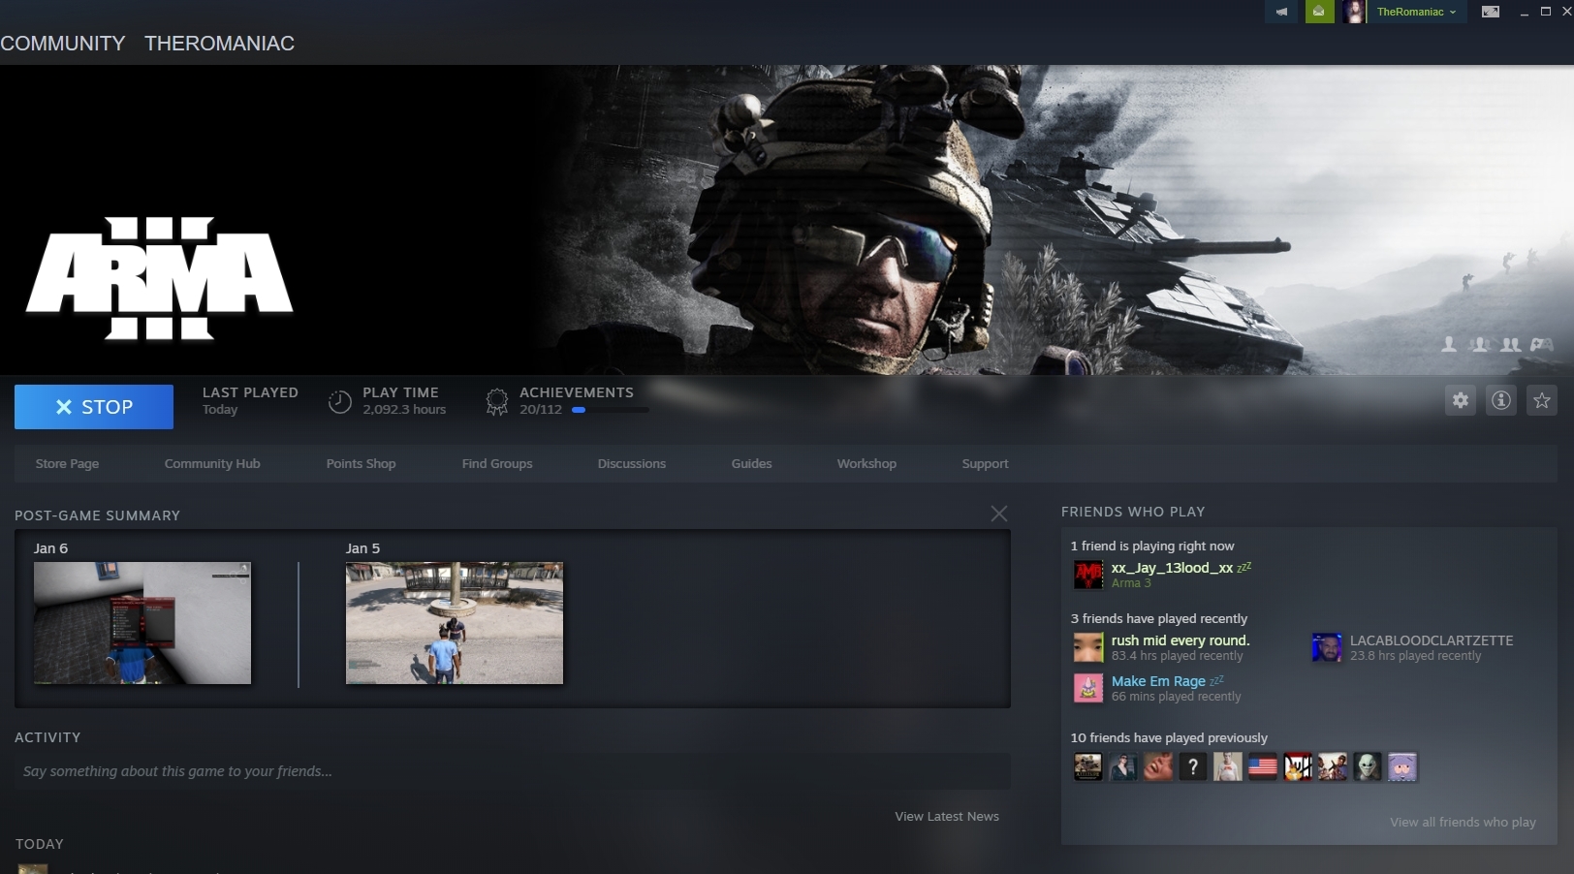Open Make Em Rage friend name
This screenshot has height=874, width=1574.
[x=1158, y=681]
